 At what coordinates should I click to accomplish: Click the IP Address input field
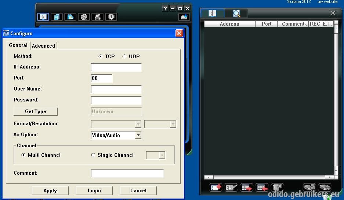coord(116,67)
